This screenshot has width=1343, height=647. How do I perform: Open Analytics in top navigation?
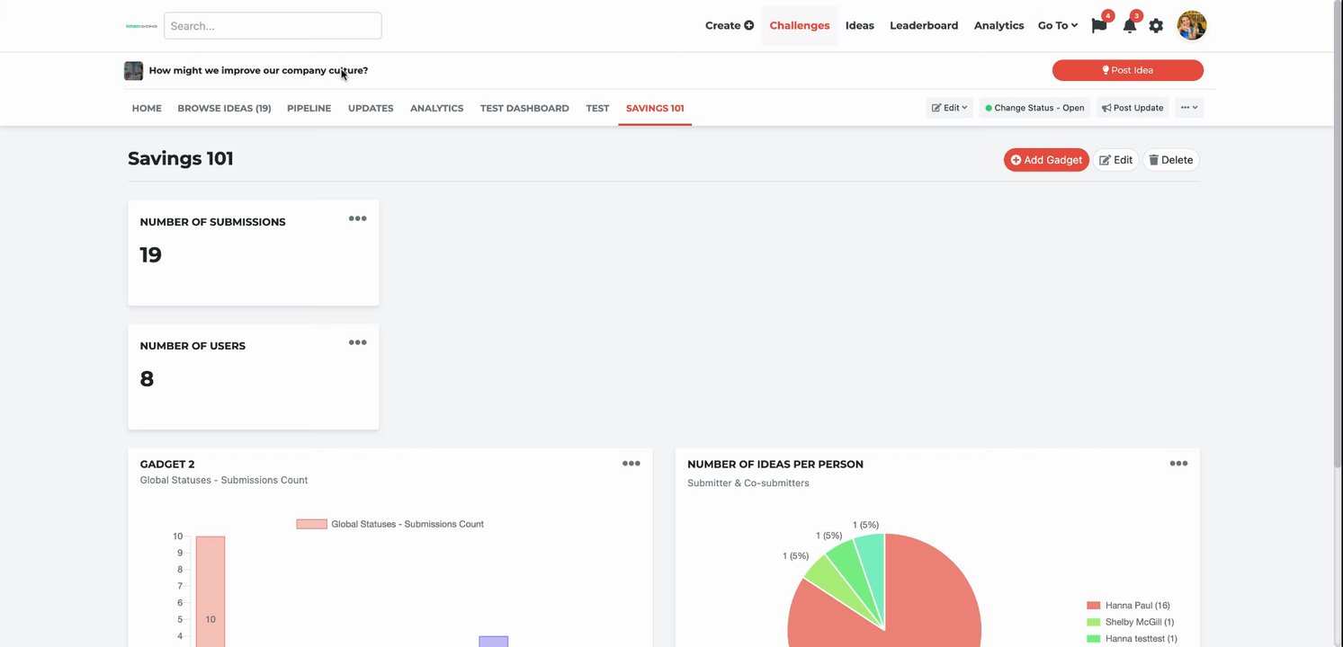[x=998, y=26]
